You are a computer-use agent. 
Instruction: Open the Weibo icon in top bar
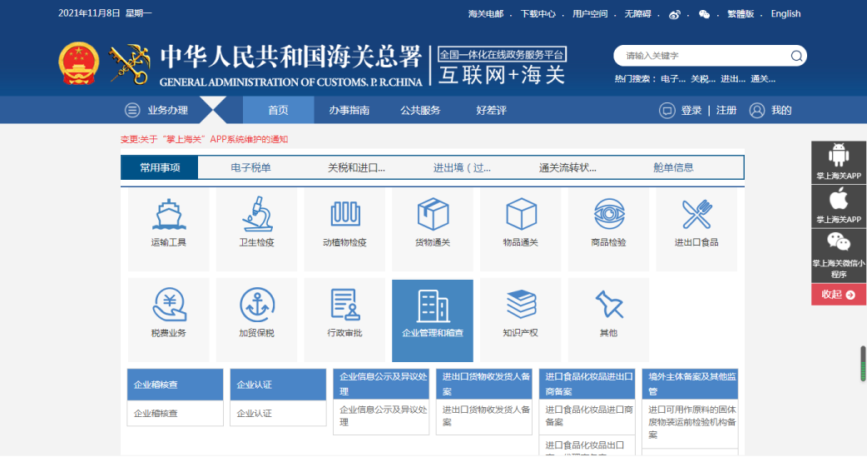coord(675,14)
